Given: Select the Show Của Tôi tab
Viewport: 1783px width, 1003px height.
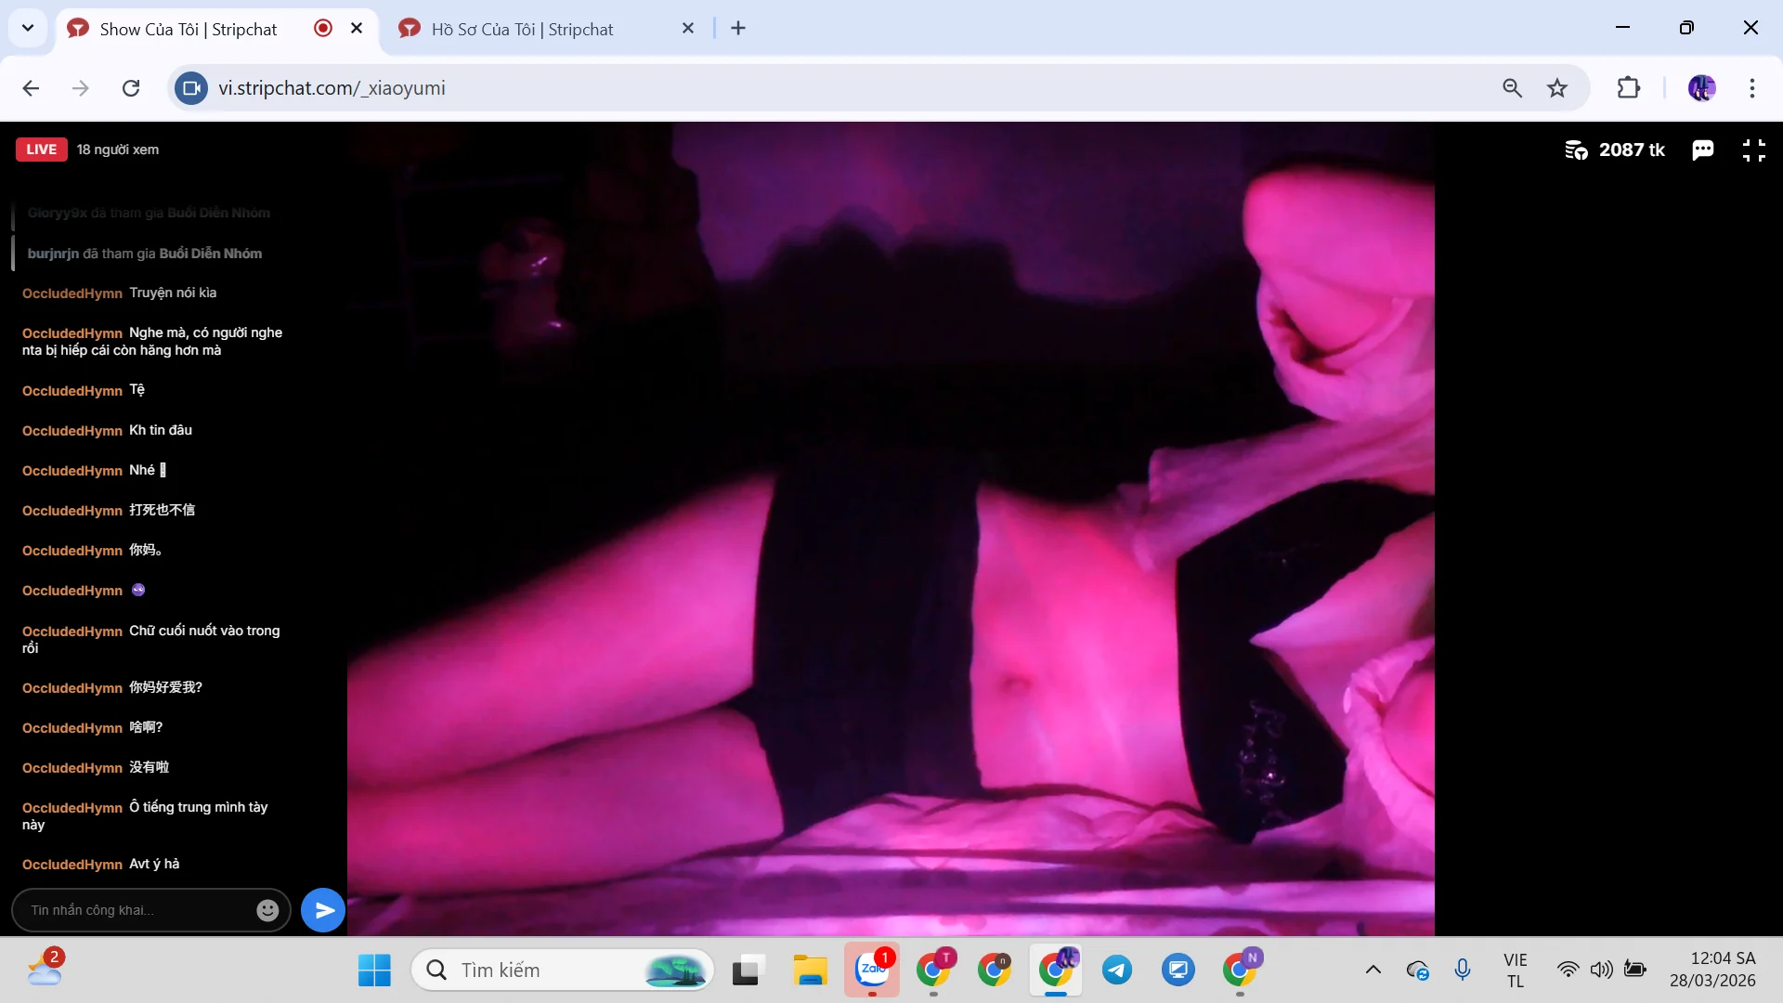Looking at the screenshot, I should pos(189,30).
